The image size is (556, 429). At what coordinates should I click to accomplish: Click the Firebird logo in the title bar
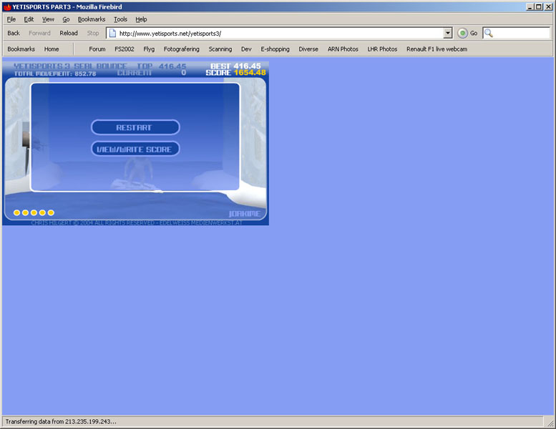[7, 6]
